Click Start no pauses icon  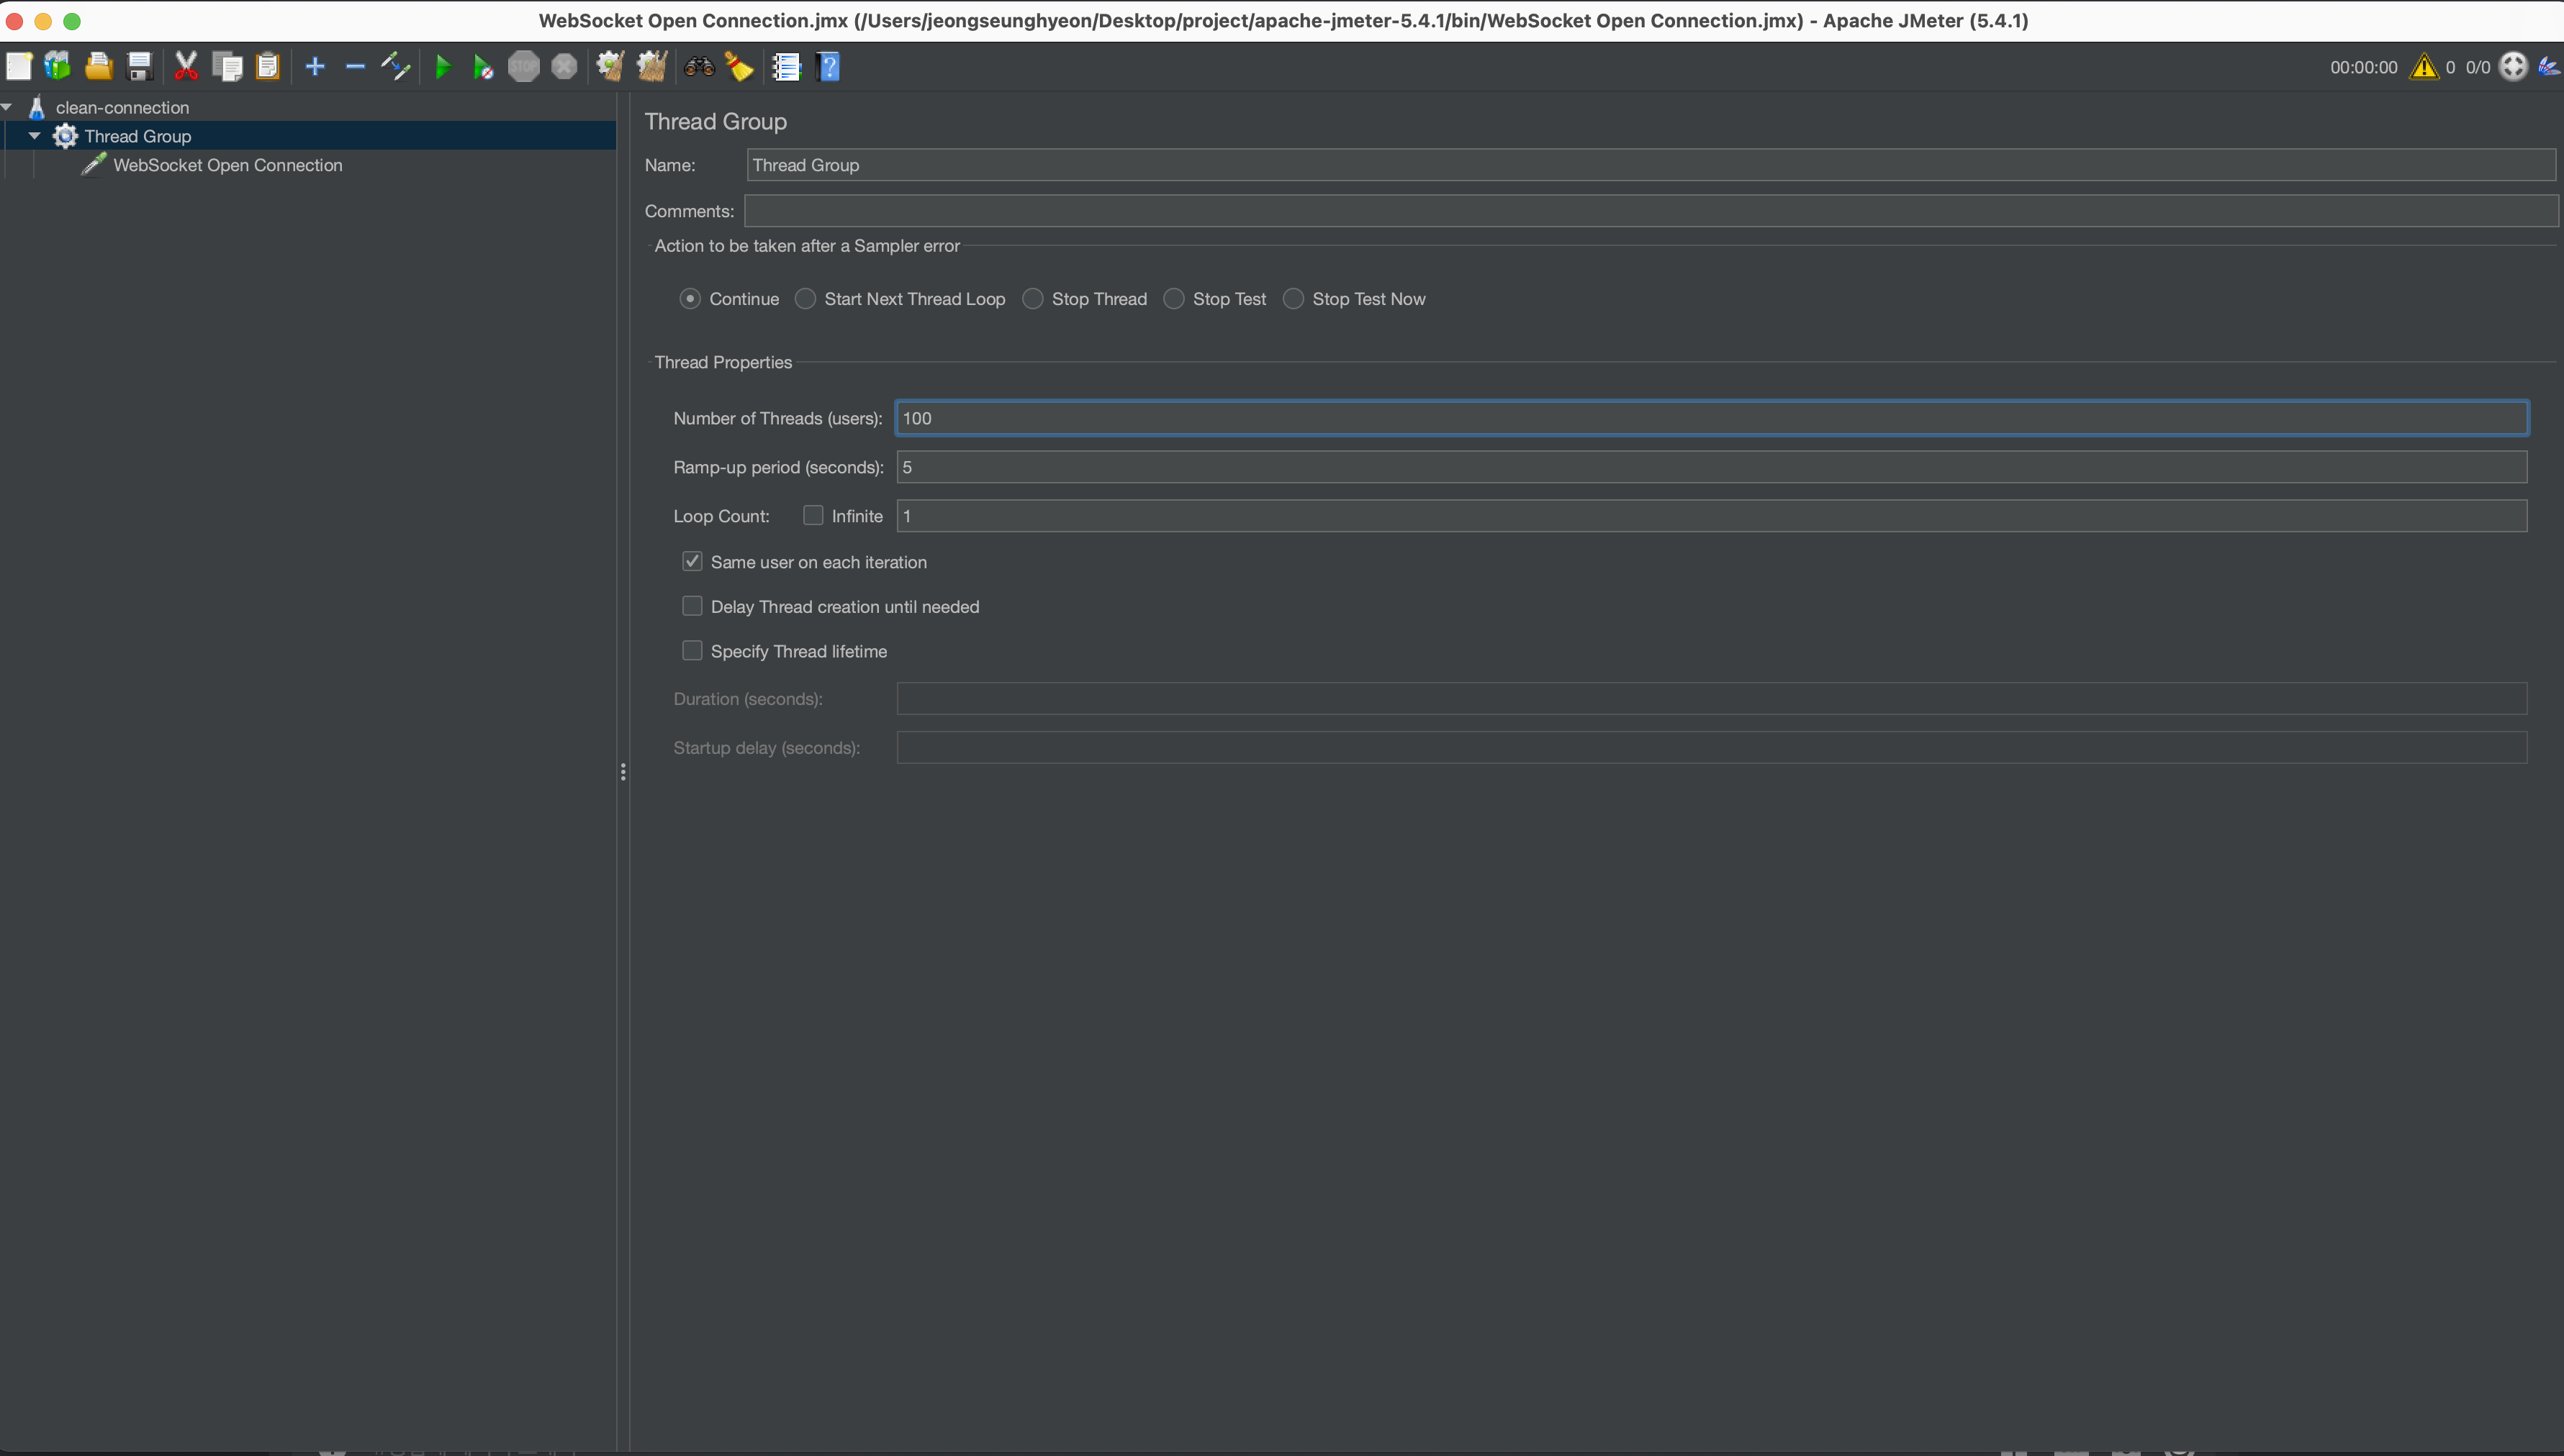pyautogui.click(x=483, y=67)
